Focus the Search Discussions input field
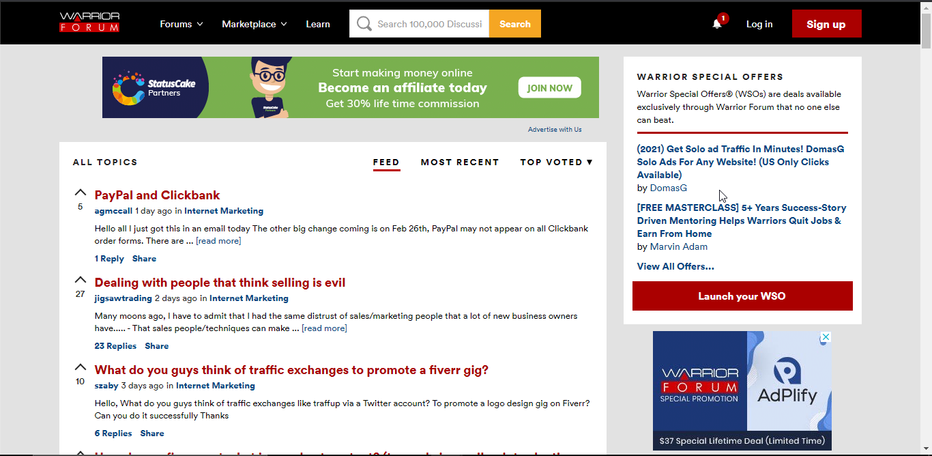The image size is (932, 456). (431, 24)
